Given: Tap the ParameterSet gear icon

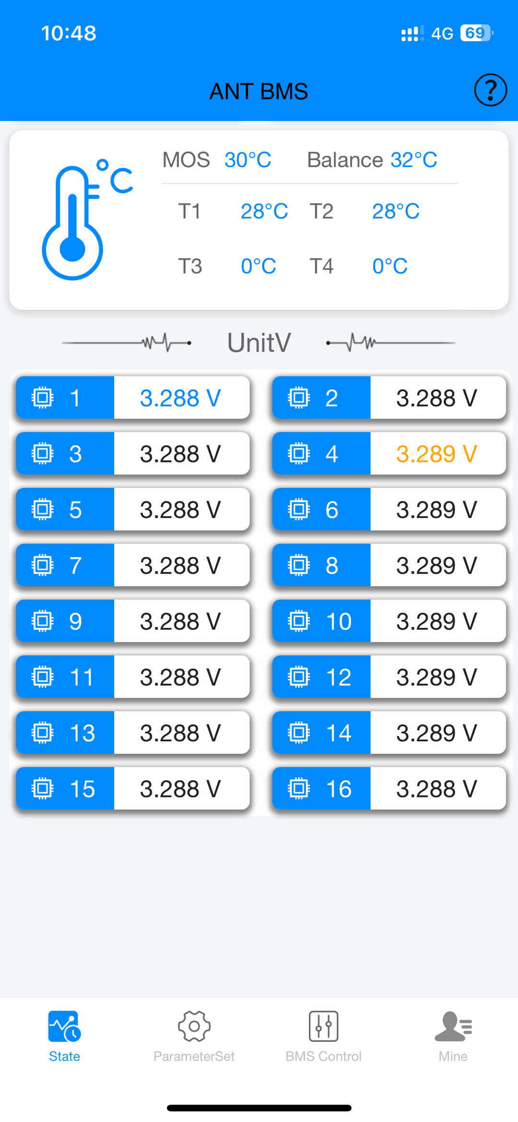Looking at the screenshot, I should point(194,1026).
